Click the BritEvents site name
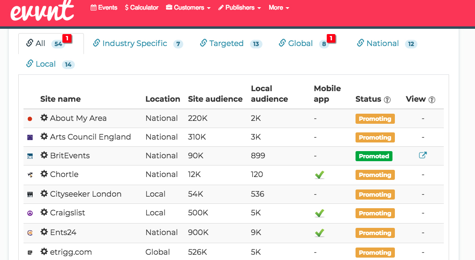 (70, 156)
